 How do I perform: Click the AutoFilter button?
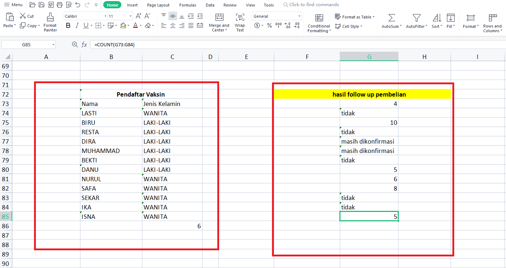(x=417, y=22)
